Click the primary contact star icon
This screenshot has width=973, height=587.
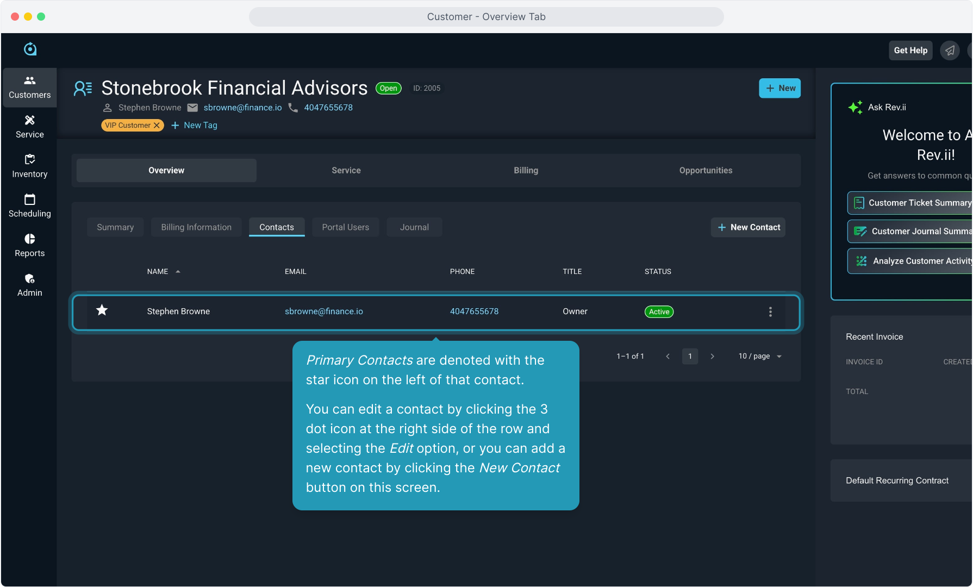coord(102,310)
